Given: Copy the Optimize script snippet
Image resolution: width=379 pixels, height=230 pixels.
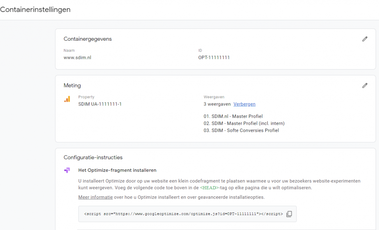Looking at the screenshot, I should [289, 214].
